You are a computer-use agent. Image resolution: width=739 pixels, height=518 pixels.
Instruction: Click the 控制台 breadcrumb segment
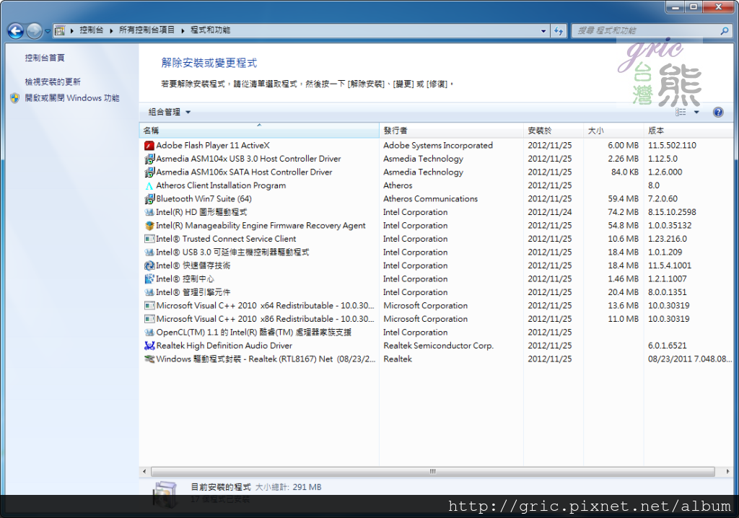[91, 30]
